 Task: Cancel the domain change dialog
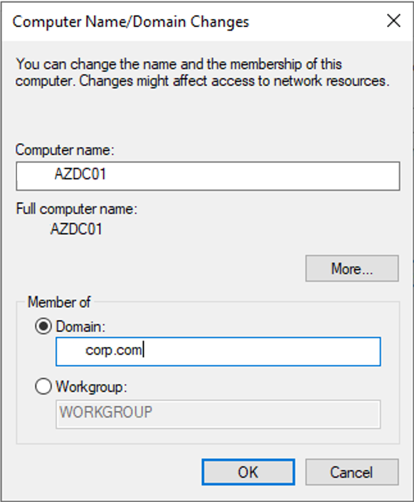[352, 472]
